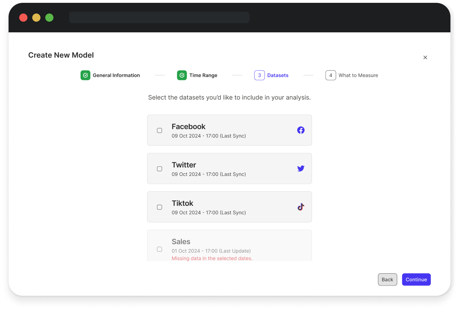Click the browser address bar
The height and width of the screenshot is (310, 459).
[159, 17]
